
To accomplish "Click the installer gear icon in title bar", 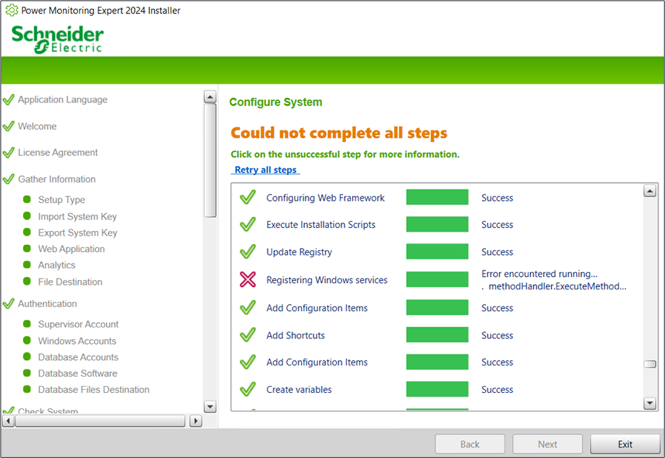I will (x=11, y=10).
